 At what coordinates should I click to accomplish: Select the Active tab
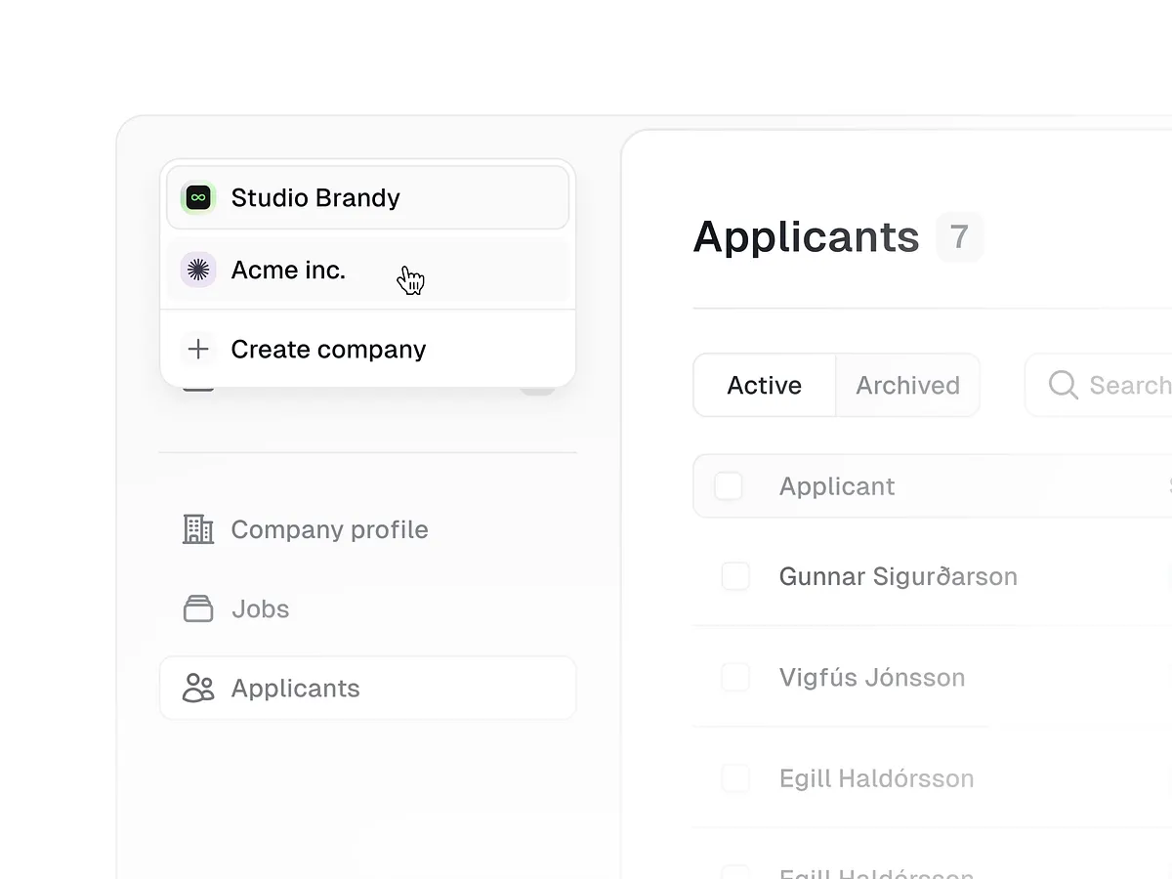(x=764, y=385)
